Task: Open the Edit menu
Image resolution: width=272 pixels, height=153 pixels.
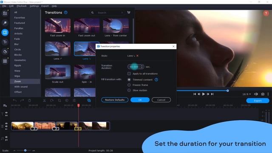Action: 11,6
